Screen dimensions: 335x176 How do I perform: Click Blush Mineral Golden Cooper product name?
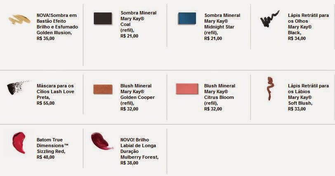tap(137, 97)
